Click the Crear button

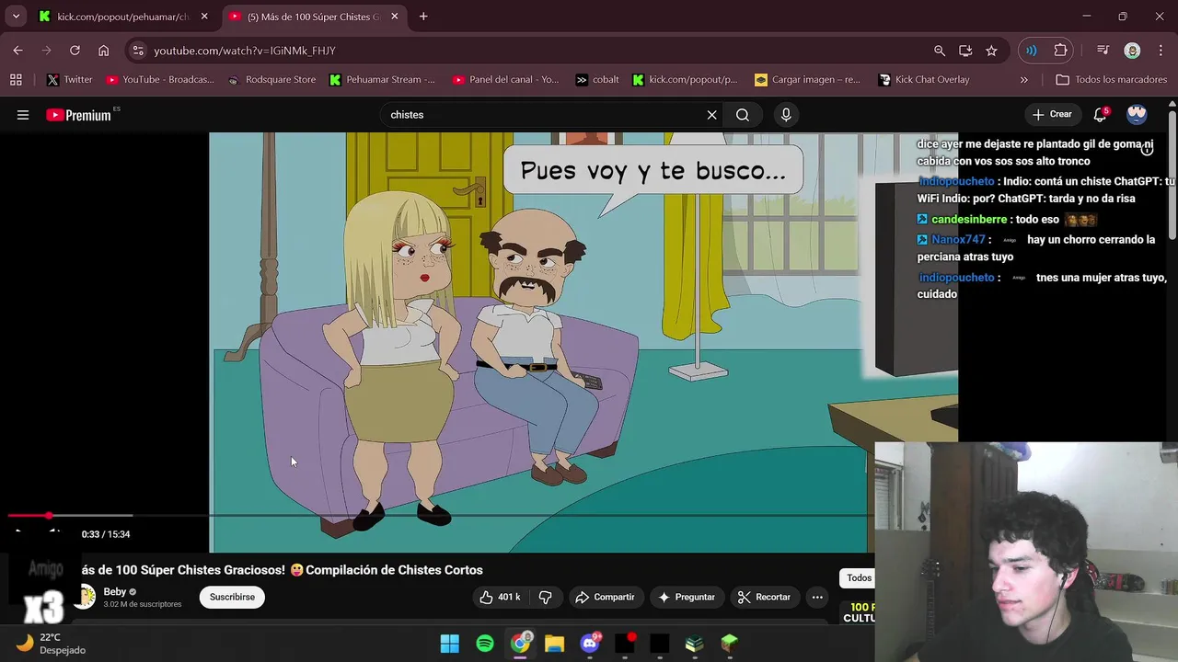1052,115
